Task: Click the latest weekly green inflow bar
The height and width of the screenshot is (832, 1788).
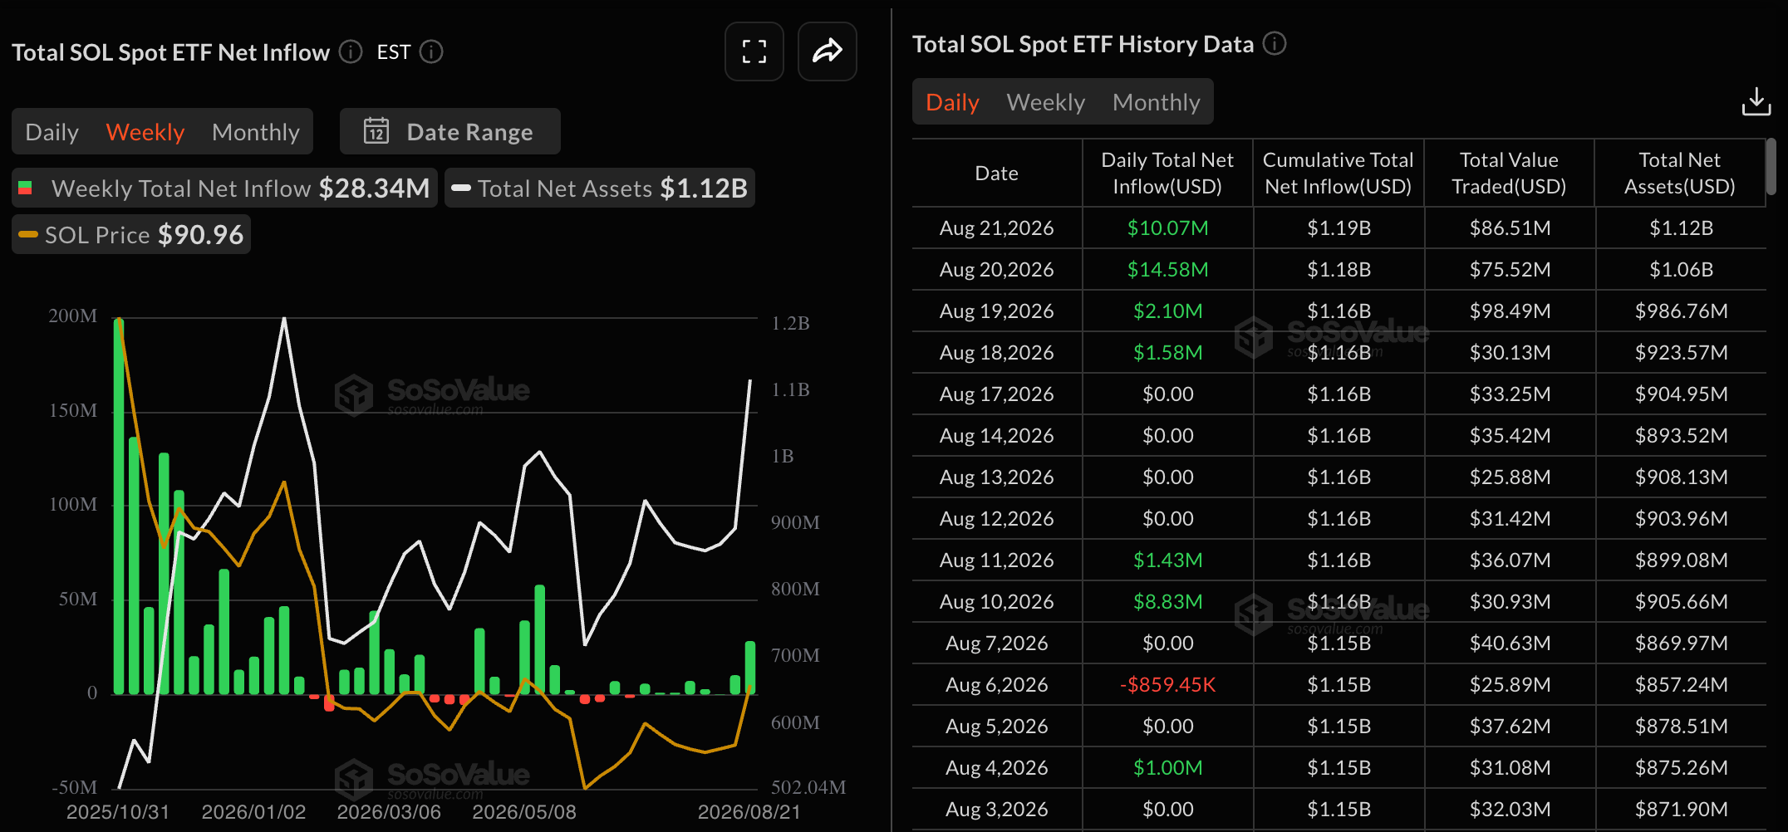Action: click(750, 667)
